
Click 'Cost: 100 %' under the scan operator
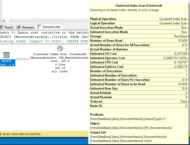pyautogui.click(x=60, y=61)
